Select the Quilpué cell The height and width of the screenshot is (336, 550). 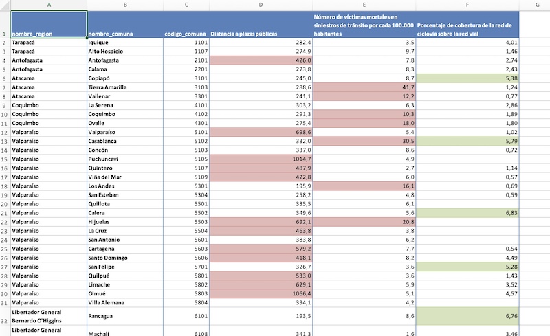coord(125,276)
